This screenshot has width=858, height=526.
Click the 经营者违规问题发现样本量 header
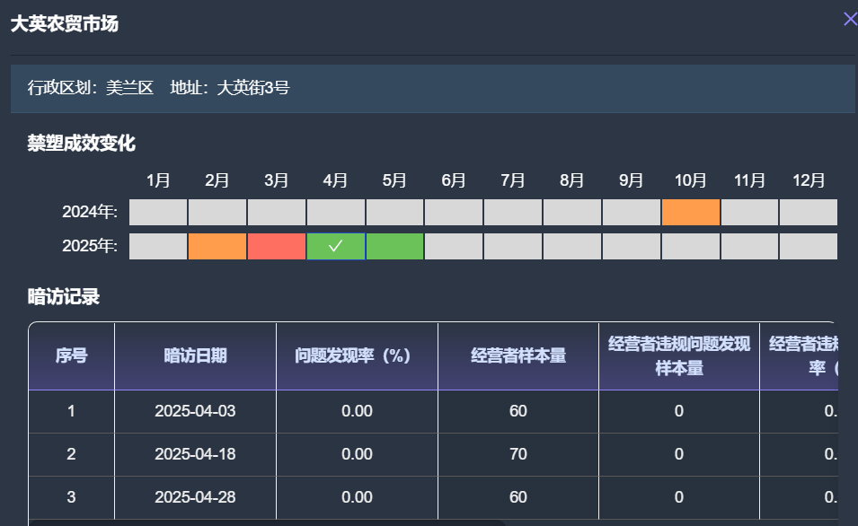coord(678,356)
